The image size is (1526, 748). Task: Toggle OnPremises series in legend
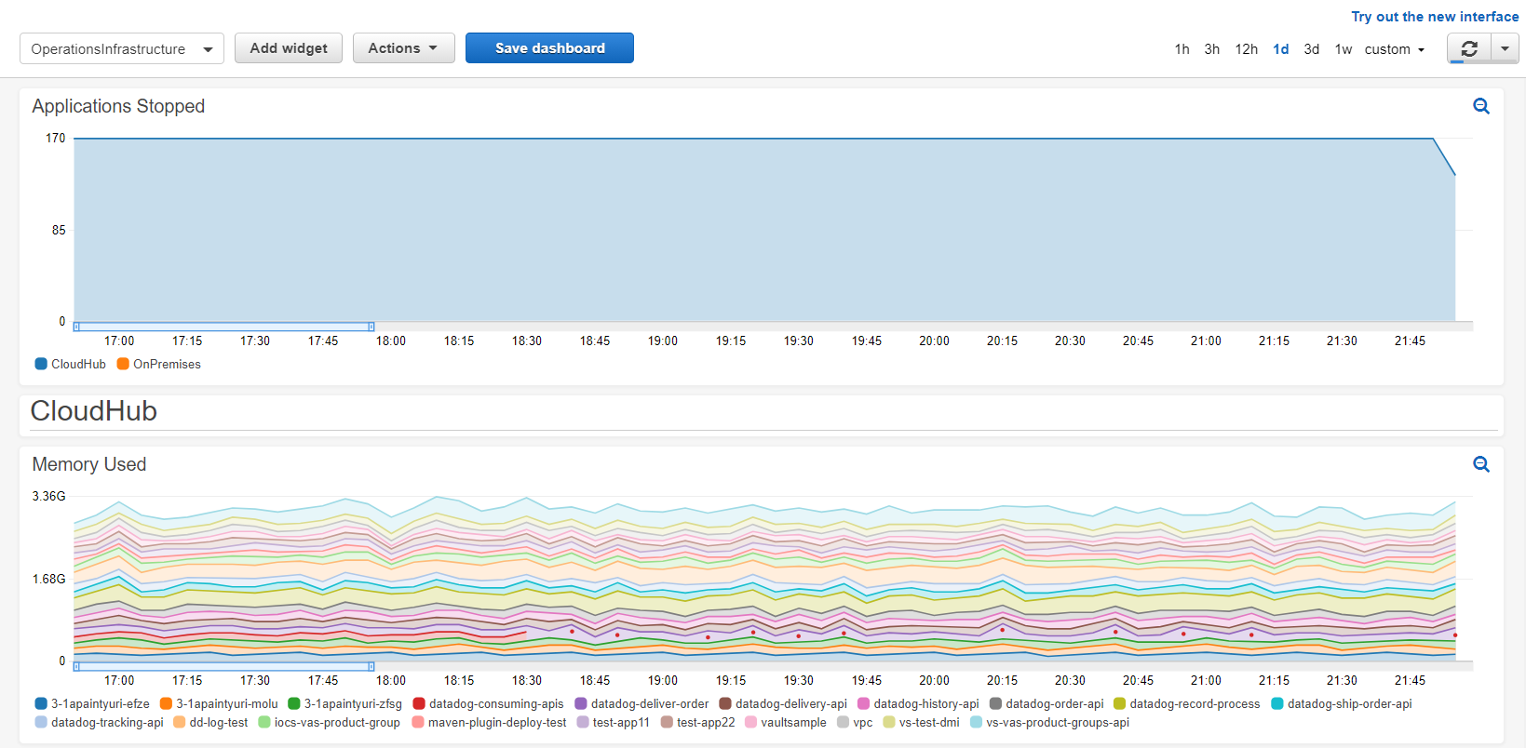pyautogui.click(x=158, y=364)
